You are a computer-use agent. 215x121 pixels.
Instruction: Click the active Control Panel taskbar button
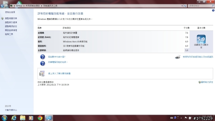[49, 118]
